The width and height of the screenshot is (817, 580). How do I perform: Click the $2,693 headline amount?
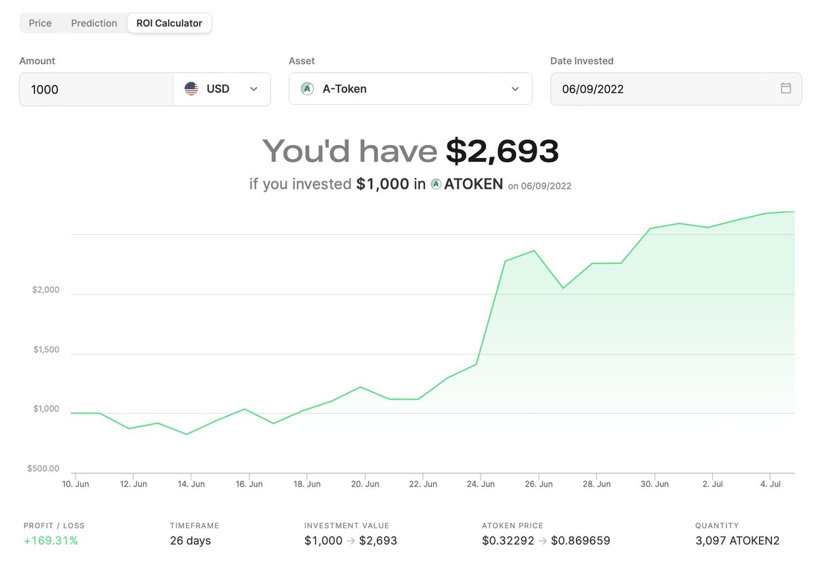pyautogui.click(x=502, y=151)
